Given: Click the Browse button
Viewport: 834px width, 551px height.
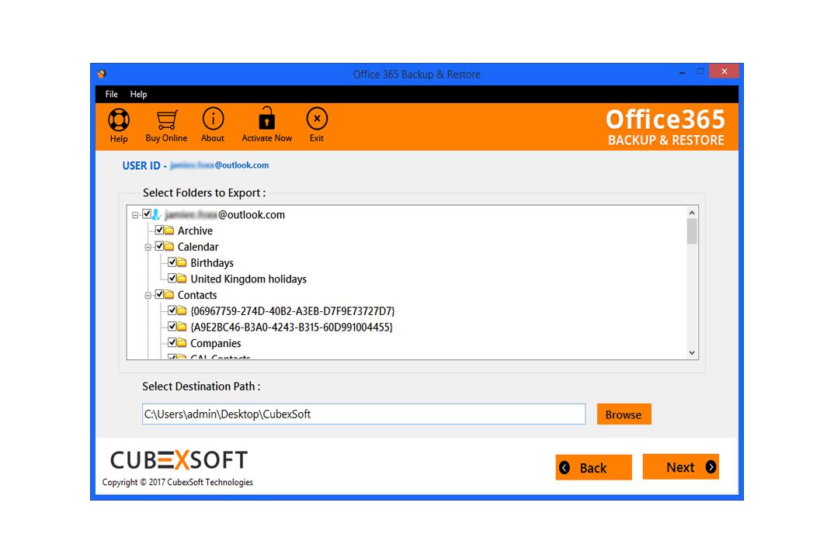Looking at the screenshot, I should (624, 414).
